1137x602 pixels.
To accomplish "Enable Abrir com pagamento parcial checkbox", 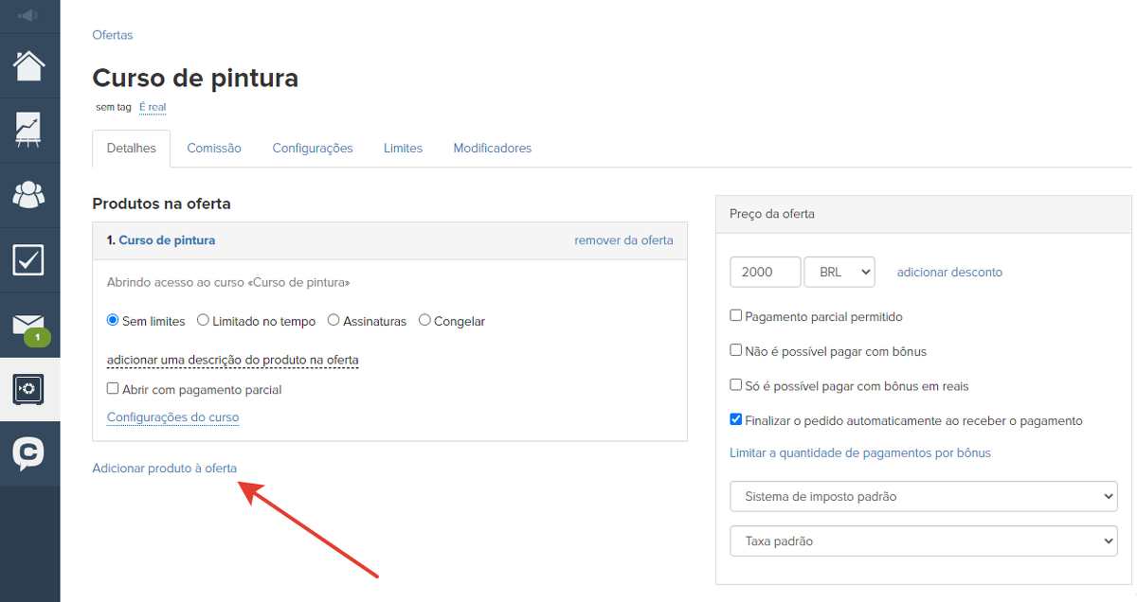I will click(113, 389).
